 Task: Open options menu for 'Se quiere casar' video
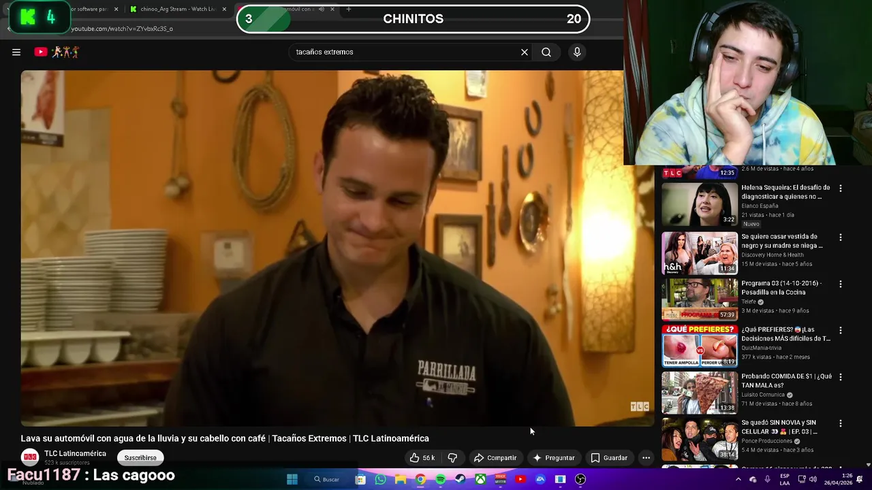840,238
